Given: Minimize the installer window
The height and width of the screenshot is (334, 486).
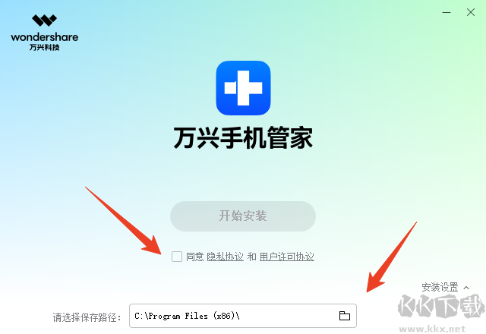Looking at the screenshot, I should [447, 12].
